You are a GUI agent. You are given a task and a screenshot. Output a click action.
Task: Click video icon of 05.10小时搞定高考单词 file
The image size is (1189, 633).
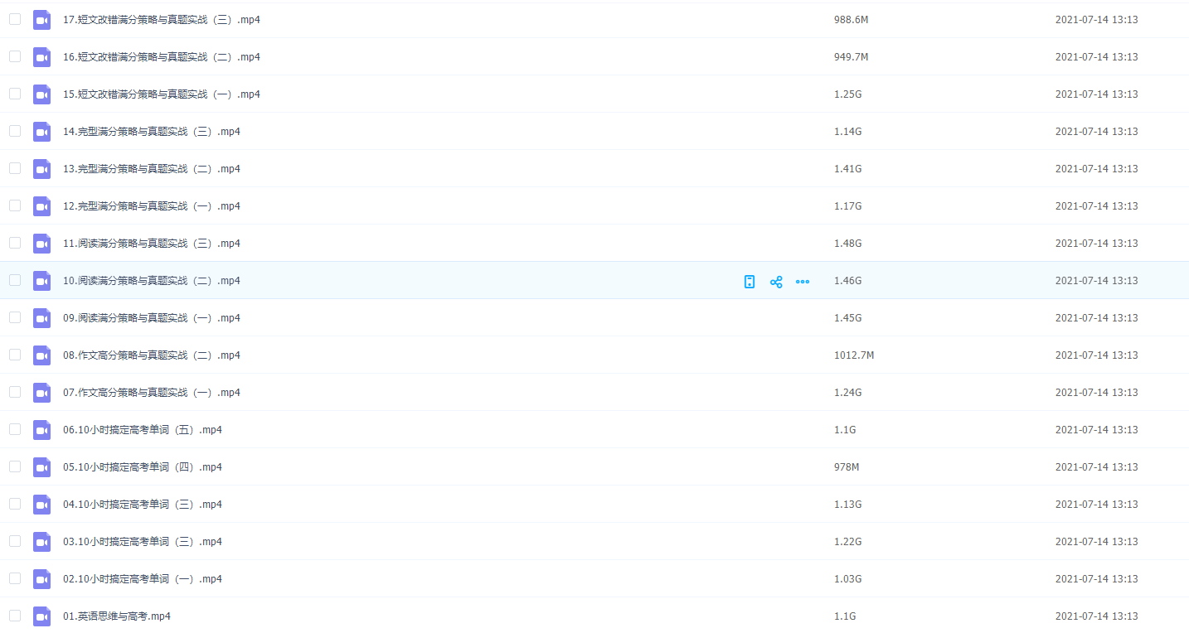[x=42, y=467]
